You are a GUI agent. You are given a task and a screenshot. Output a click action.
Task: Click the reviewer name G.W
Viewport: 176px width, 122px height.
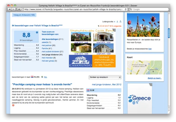coord(92,90)
